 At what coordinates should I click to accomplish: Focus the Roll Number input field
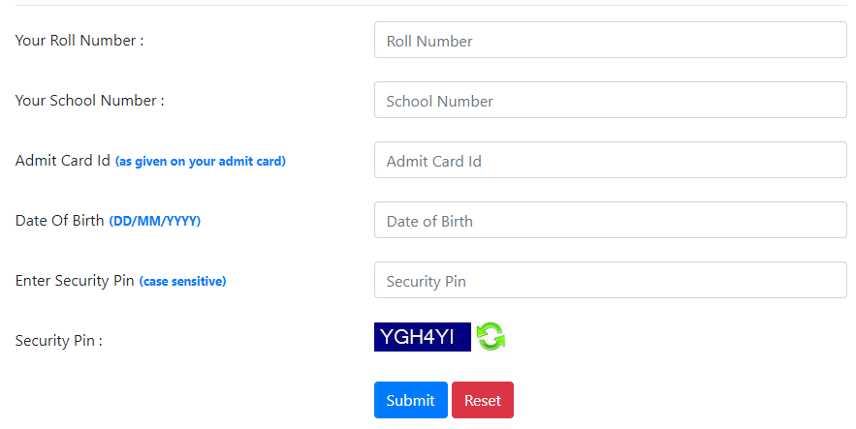[x=611, y=40]
